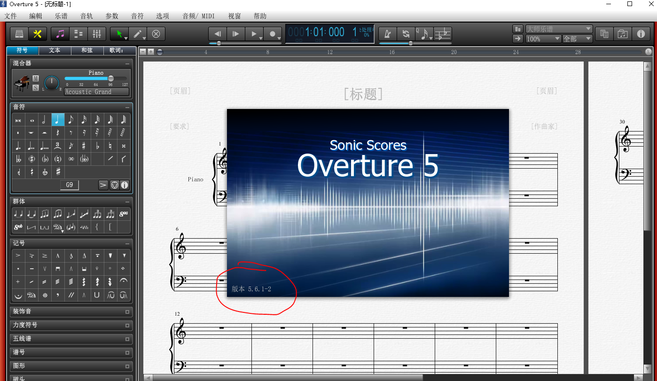Start playback with the play button
Viewport: 657px width, 381px height.
tap(254, 34)
